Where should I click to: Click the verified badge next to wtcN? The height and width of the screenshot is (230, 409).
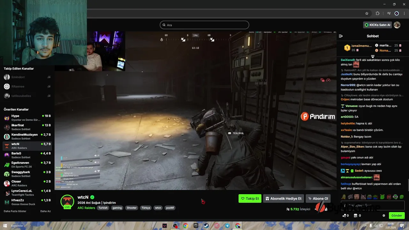pos(92,197)
